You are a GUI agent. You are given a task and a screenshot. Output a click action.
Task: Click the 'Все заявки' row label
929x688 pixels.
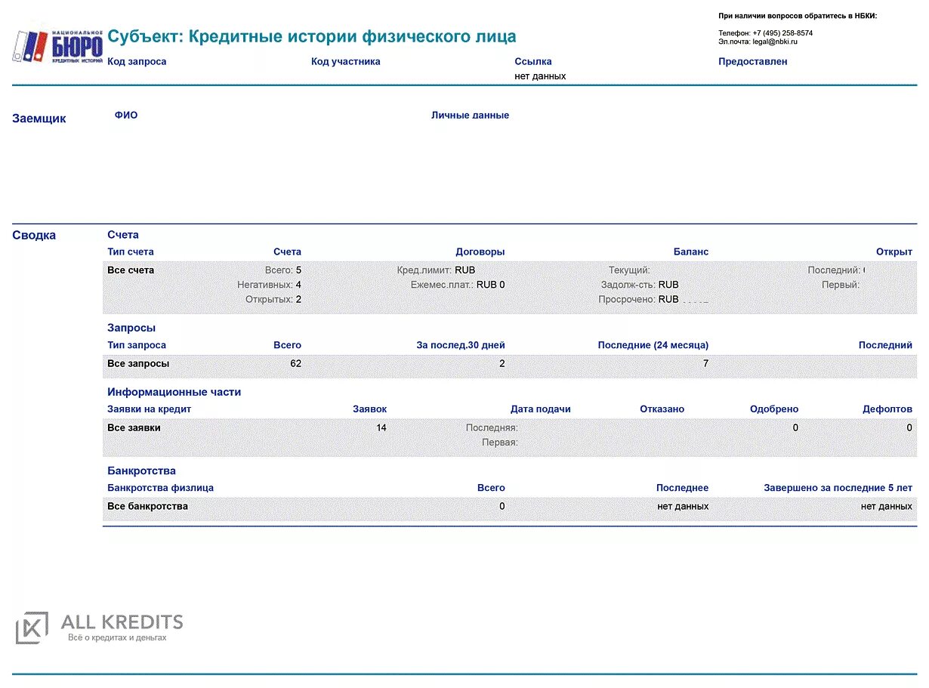tap(134, 428)
